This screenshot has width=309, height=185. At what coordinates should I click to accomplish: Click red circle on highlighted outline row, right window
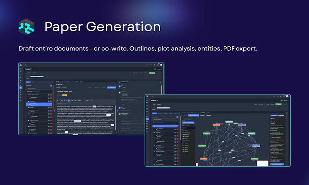[177, 126]
